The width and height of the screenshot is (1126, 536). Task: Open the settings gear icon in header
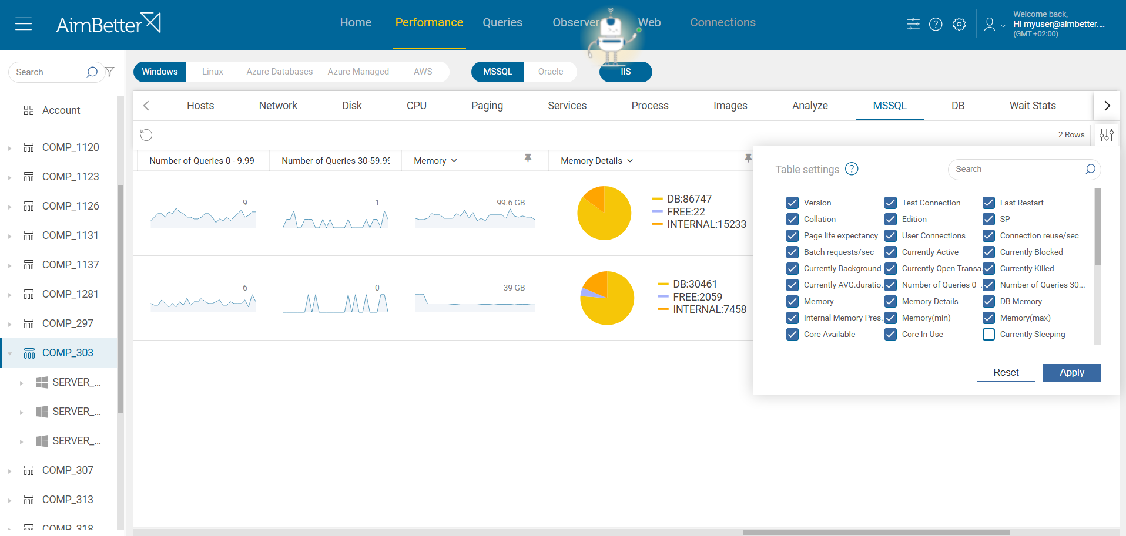point(959,24)
